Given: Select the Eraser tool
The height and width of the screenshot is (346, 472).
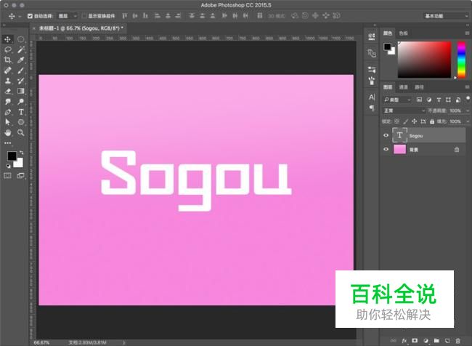Looking at the screenshot, I should (x=7, y=91).
